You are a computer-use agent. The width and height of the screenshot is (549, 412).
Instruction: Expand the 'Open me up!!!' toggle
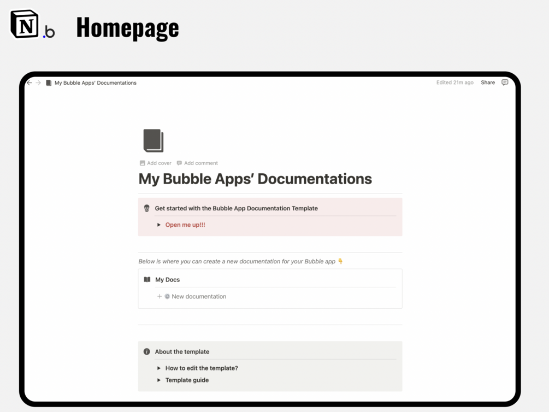[x=158, y=225]
